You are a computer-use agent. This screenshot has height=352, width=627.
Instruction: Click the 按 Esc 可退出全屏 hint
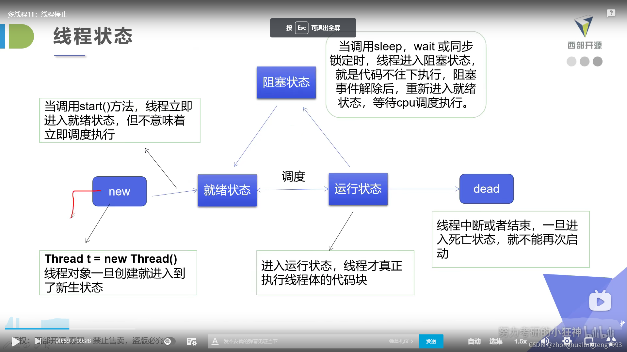[x=313, y=28]
